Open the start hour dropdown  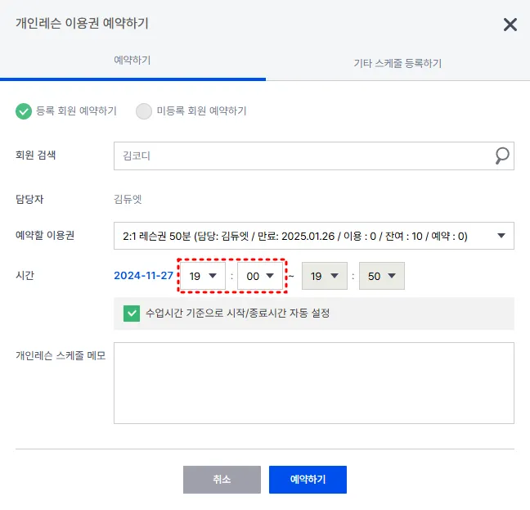(x=203, y=276)
